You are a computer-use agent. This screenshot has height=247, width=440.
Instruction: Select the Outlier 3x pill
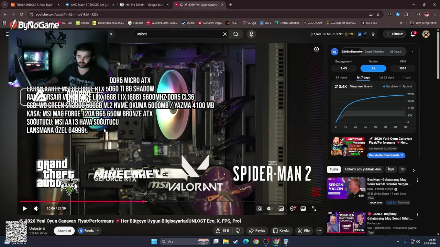click(x=373, y=68)
